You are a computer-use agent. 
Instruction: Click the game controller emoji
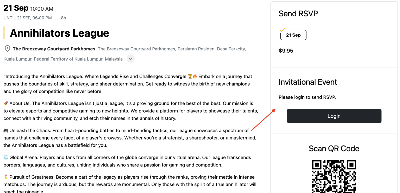6,130
